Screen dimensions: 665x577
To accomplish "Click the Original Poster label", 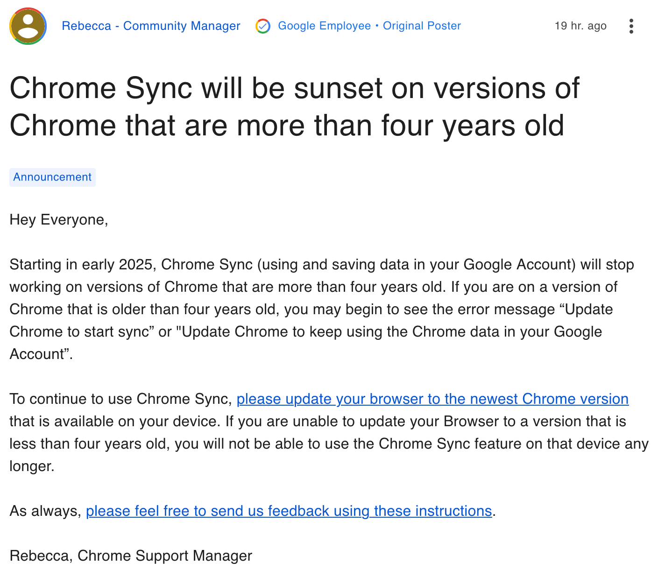I will click(422, 26).
